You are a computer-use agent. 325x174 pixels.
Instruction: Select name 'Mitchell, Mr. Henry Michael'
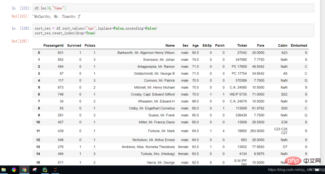point(154,88)
